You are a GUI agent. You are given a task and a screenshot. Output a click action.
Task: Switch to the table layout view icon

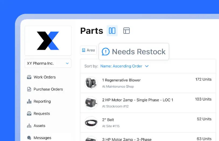pos(126,31)
